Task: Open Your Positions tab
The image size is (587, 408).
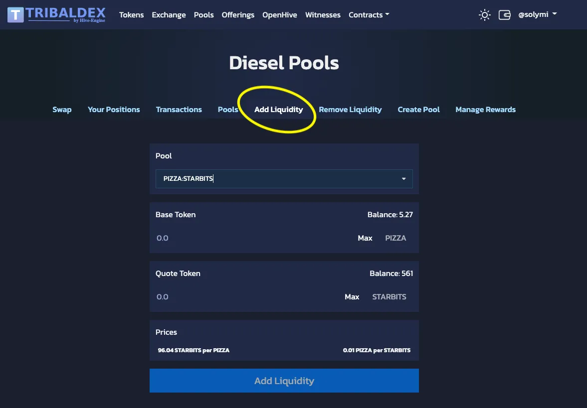Action: click(x=114, y=110)
